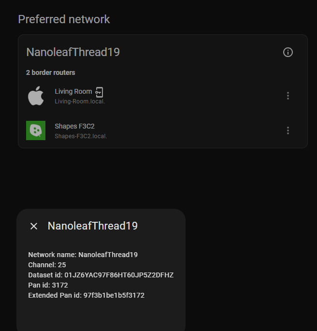Click the green Nanoleaf Shapes icon

[36, 130]
